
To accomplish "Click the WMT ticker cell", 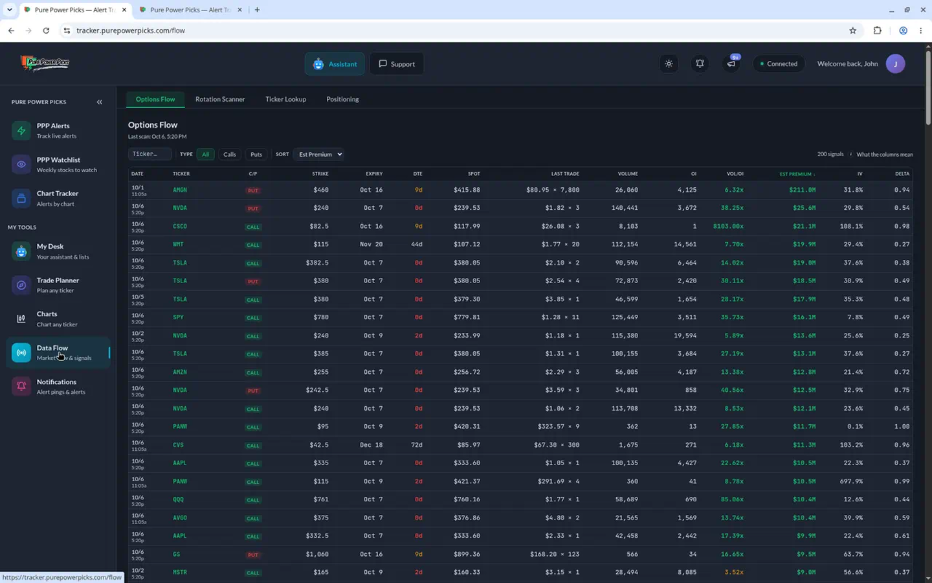I will coord(178,244).
